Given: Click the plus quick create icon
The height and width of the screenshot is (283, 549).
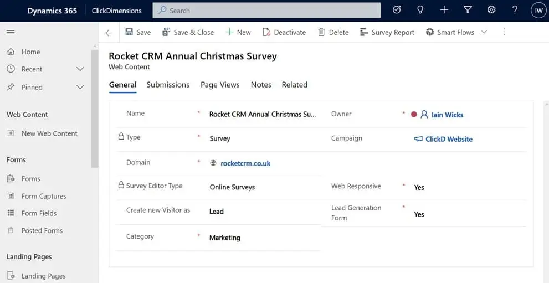Looking at the screenshot, I should coord(444,10).
